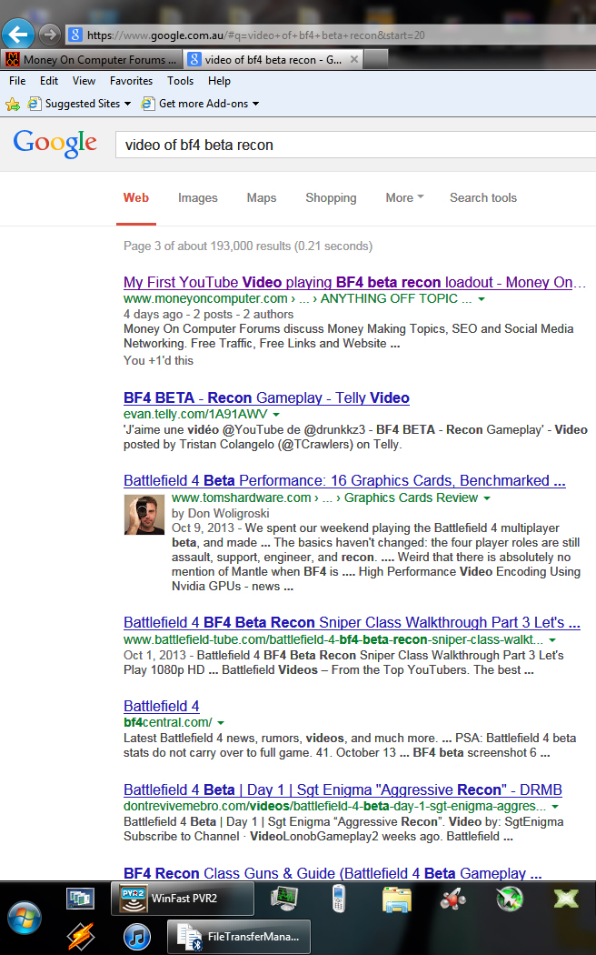Click the mobile phone taskbar icon
This screenshot has width=596, height=955.
pos(340,899)
